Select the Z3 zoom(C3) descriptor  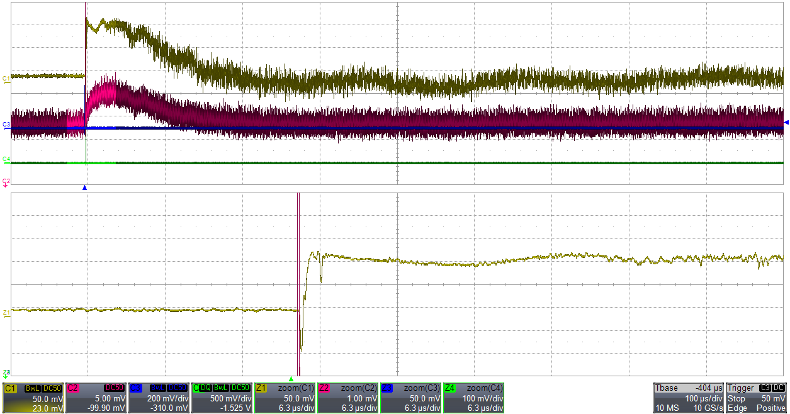[410, 398]
